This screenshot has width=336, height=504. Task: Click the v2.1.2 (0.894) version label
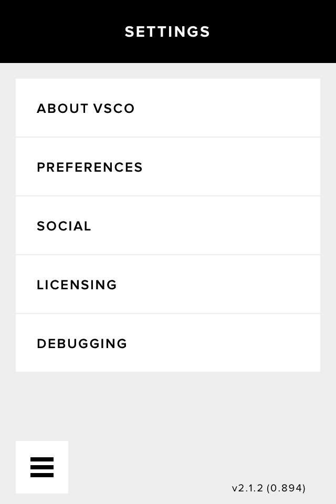click(268, 488)
